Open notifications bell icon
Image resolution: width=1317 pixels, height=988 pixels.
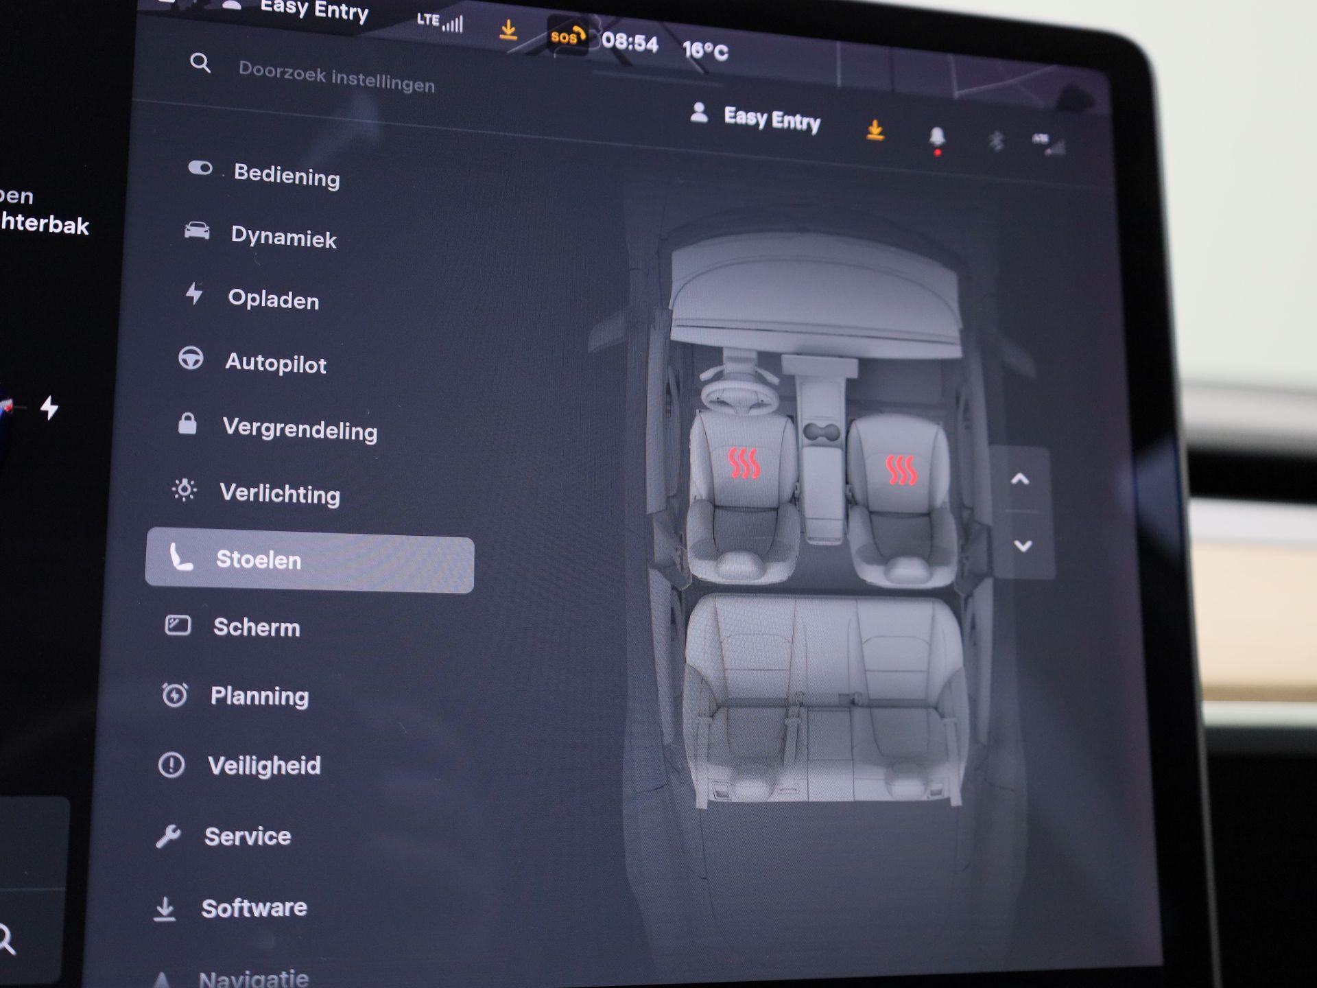936,137
